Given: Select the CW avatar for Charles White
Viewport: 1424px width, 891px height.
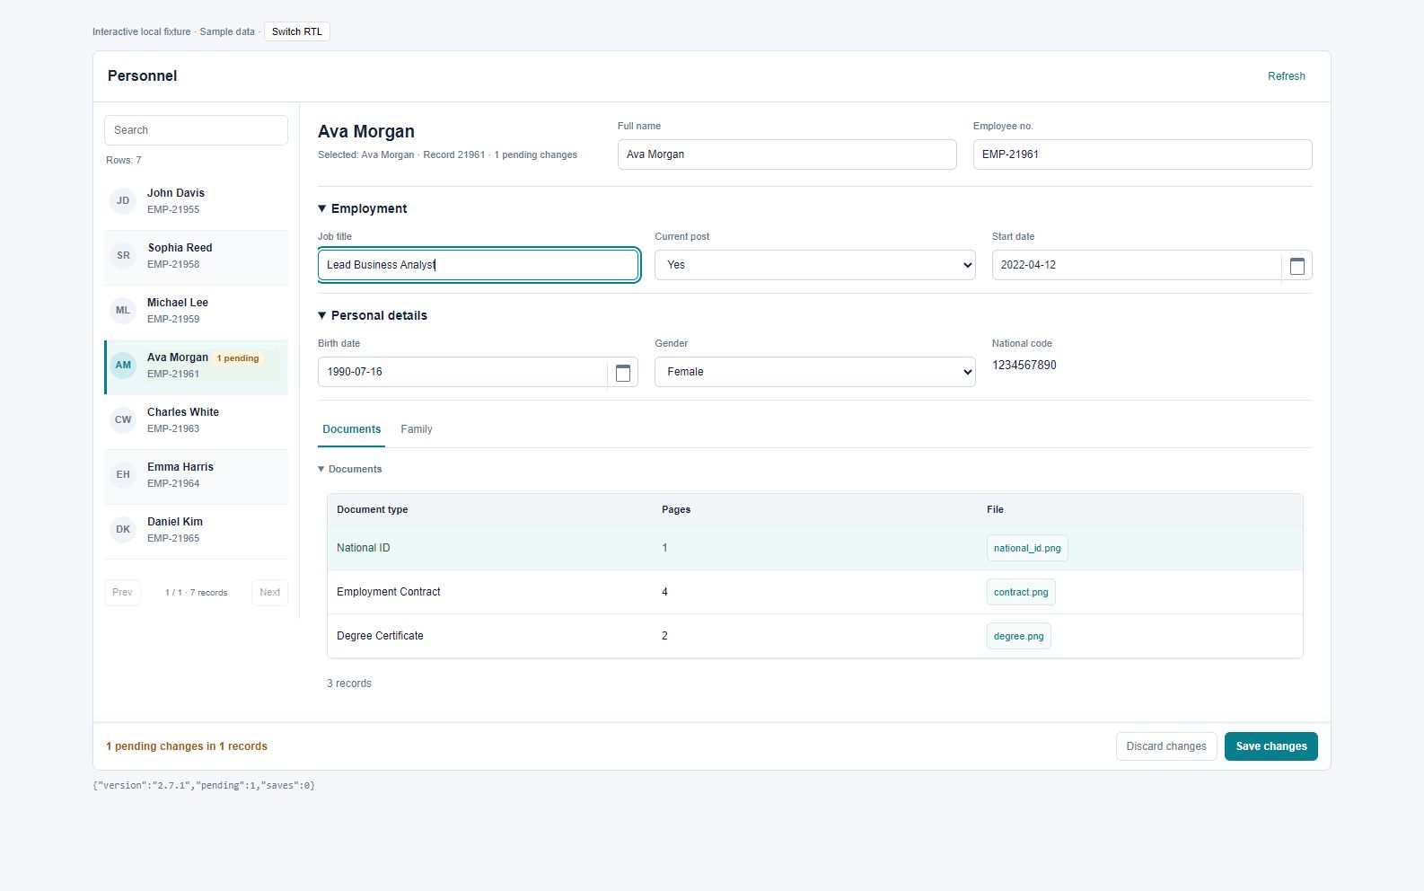Looking at the screenshot, I should (123, 420).
